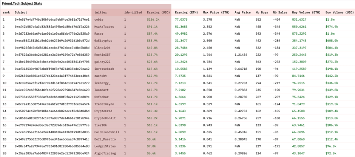Image resolution: width=355 pixels, height=157 pixels.
Task: Select the twitter name inversebrah
Action: 104,69
